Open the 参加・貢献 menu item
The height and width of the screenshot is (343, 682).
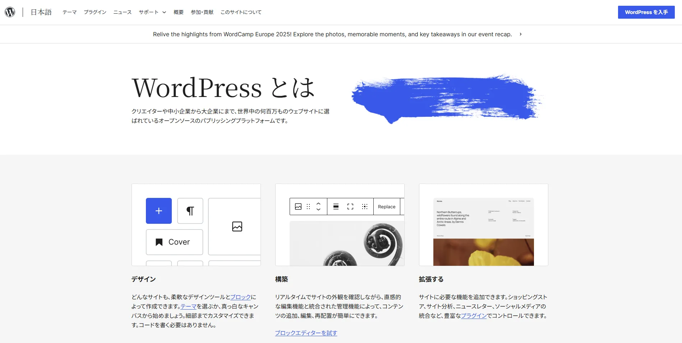[202, 12]
